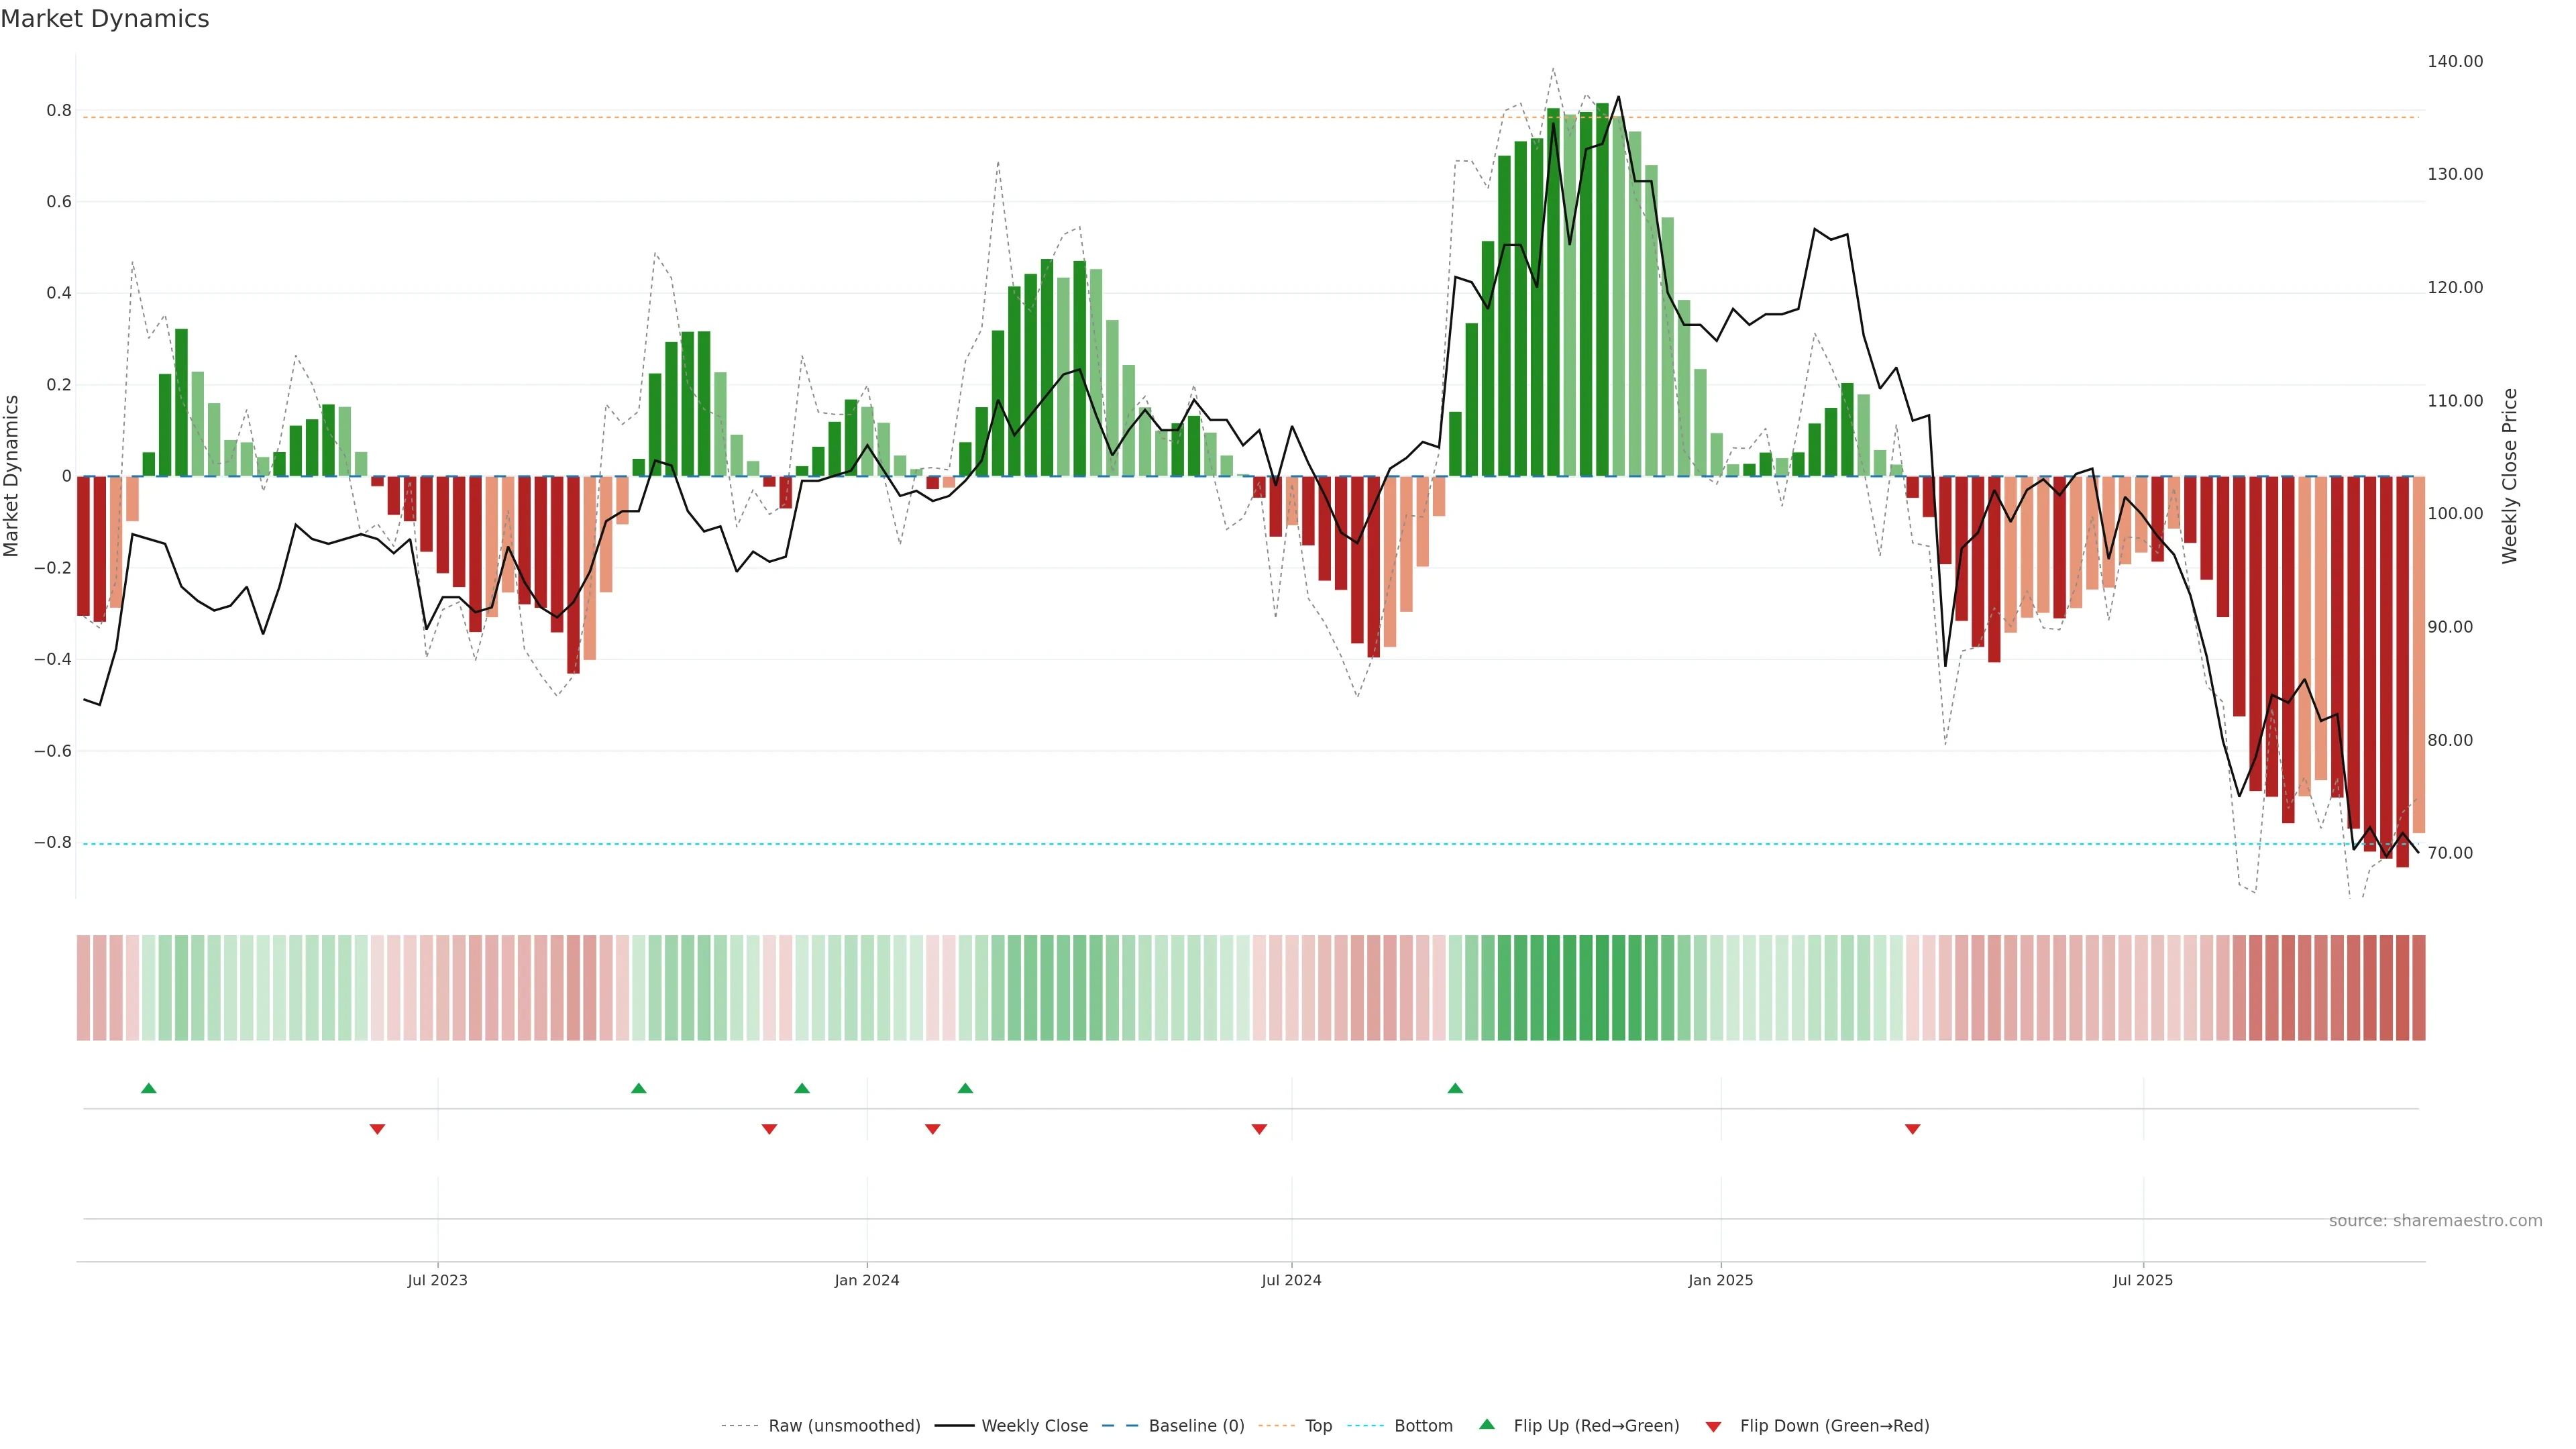
Task: Click the Market Dynamics chart title
Action: [x=105, y=19]
